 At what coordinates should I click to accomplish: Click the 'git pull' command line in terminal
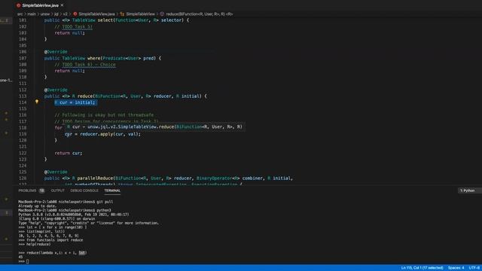point(66,202)
